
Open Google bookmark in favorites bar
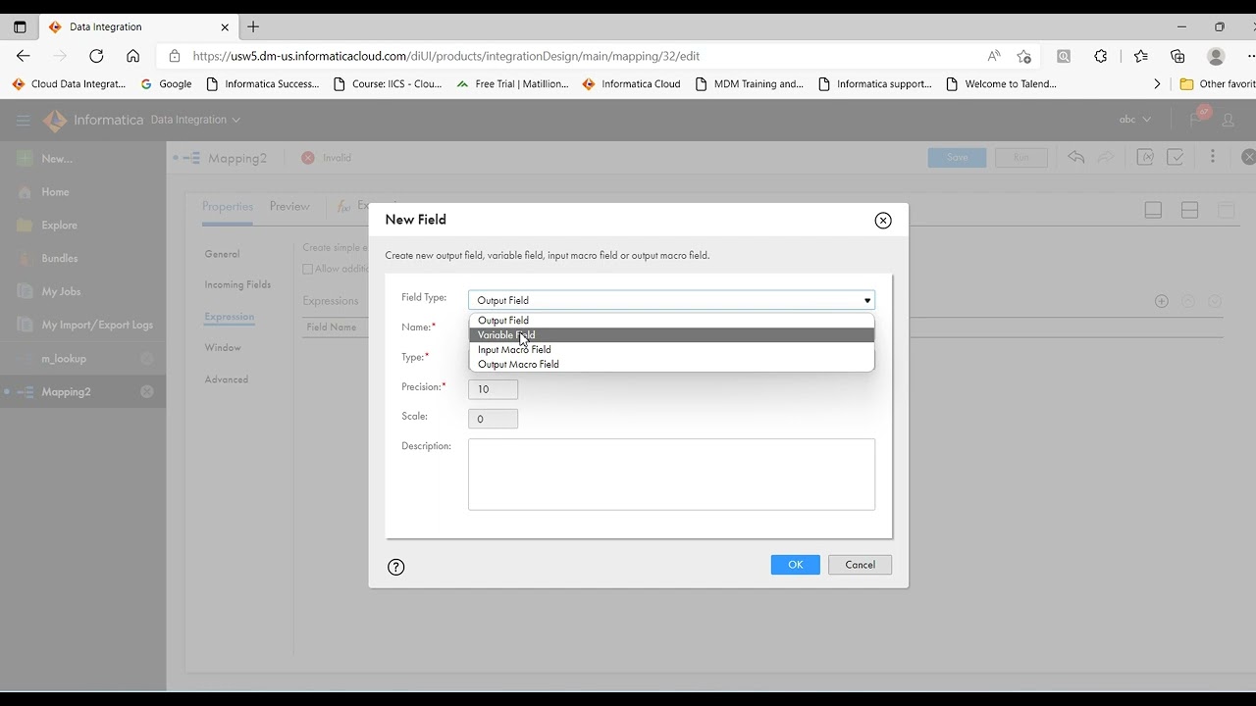pyautogui.click(x=166, y=84)
